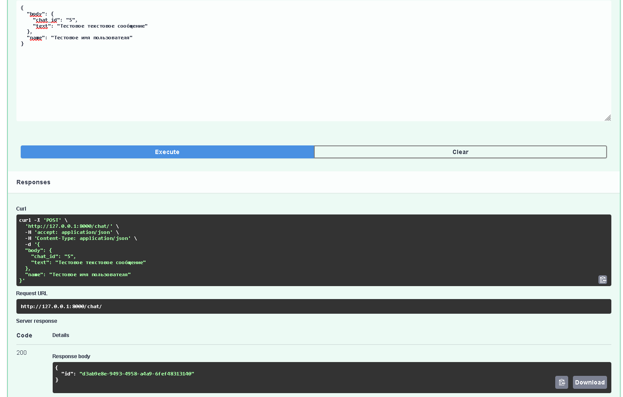The width and height of the screenshot is (623, 397).
Task: Click the Responses section heading
Action: tap(33, 182)
